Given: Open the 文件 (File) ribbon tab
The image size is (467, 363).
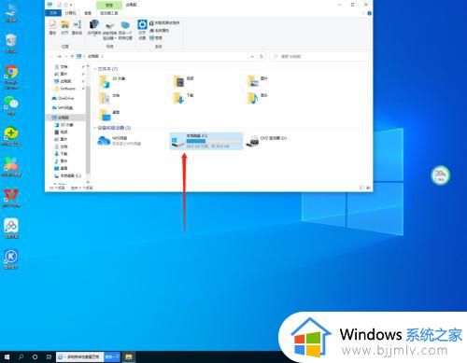Looking at the screenshot, I should (x=53, y=13).
